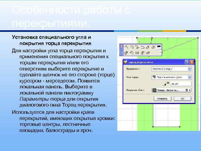
Task: Click the edge angle value input field
Action: [181, 84]
